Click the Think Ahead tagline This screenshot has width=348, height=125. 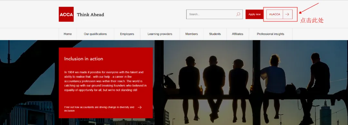click(90, 14)
